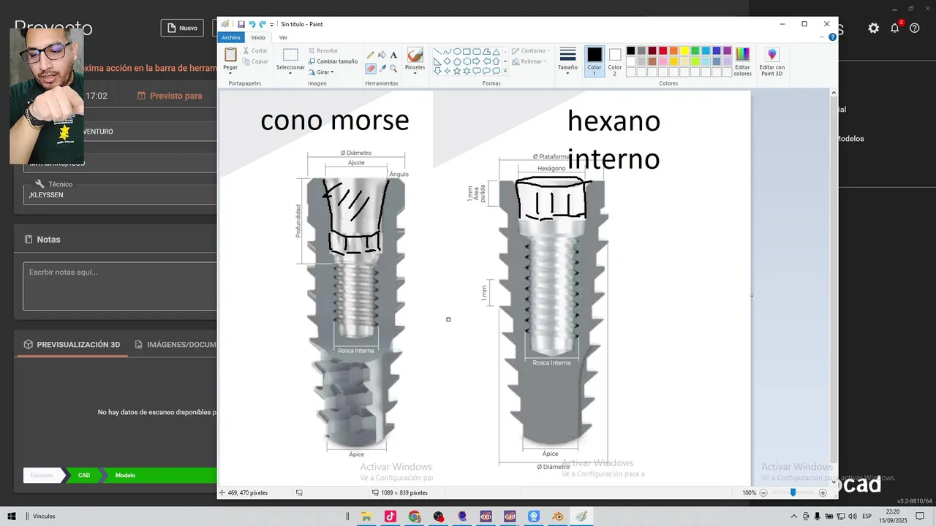
Task: Click the Escribir notas aquí field
Action: point(120,286)
